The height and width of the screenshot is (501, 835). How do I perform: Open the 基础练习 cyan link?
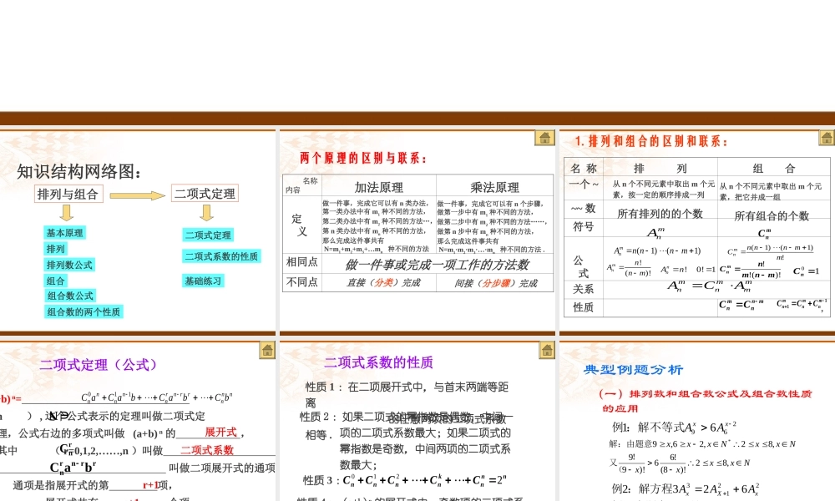pyautogui.click(x=203, y=281)
